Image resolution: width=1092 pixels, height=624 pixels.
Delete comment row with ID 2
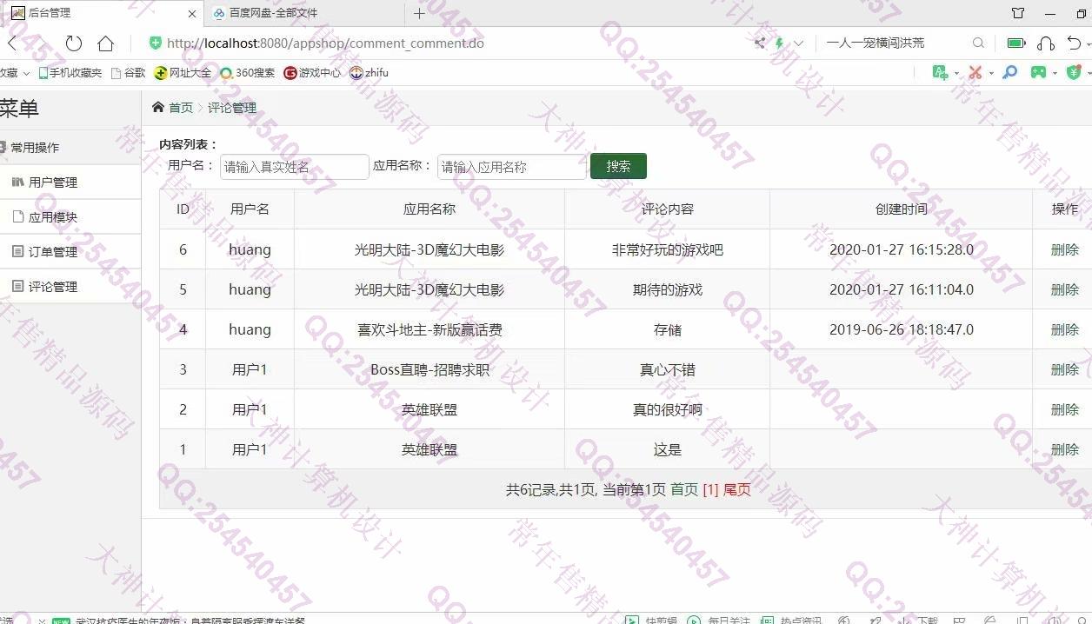tap(1064, 410)
